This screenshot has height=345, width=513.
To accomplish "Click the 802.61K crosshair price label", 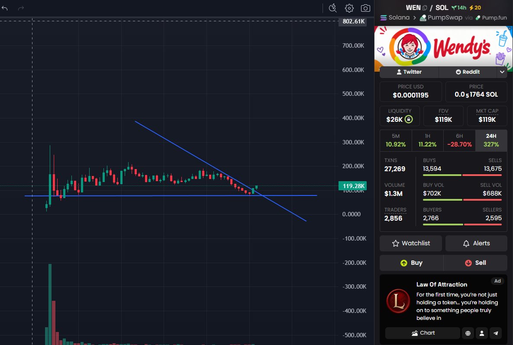I will [x=353, y=21].
